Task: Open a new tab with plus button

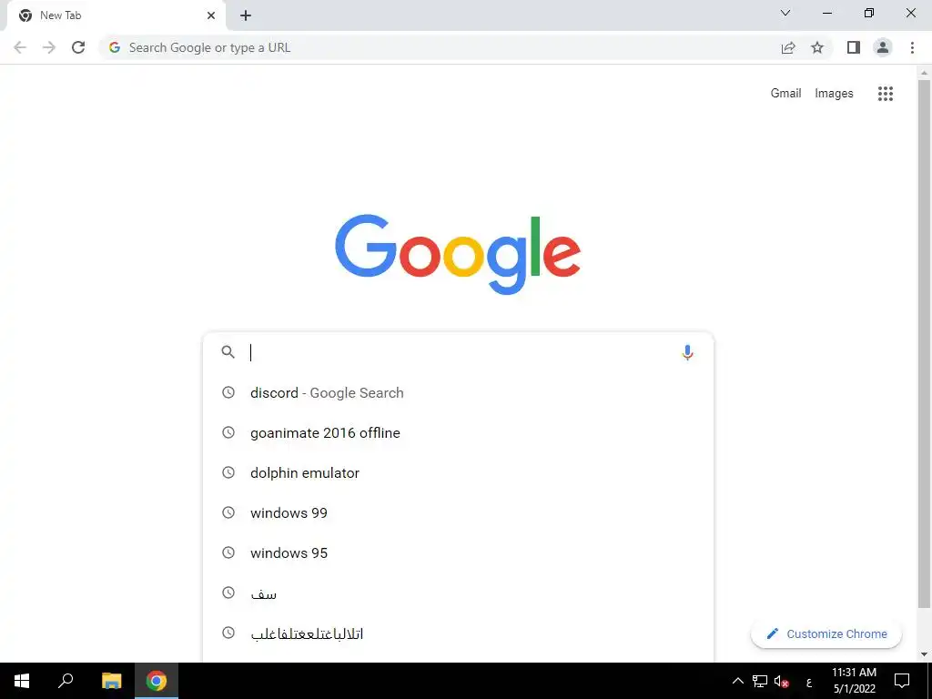Action: pyautogui.click(x=246, y=16)
